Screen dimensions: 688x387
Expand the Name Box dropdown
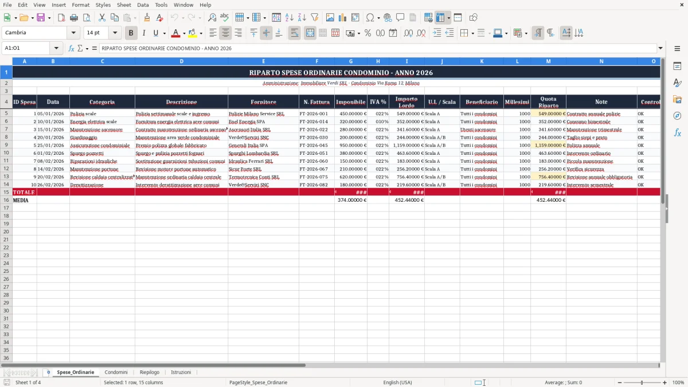click(56, 48)
